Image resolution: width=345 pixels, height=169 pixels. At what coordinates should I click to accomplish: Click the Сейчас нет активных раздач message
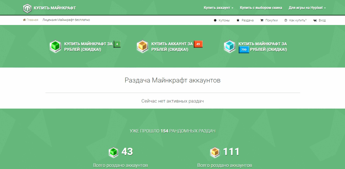click(x=172, y=101)
